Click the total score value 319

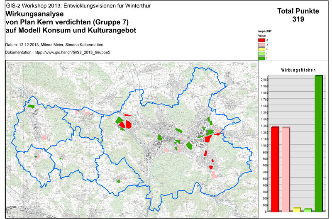tap(298, 19)
